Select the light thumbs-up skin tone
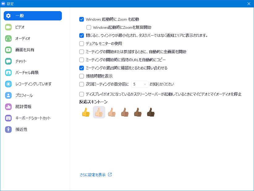The width and height of the screenshot is (254, 191). tap(99, 112)
